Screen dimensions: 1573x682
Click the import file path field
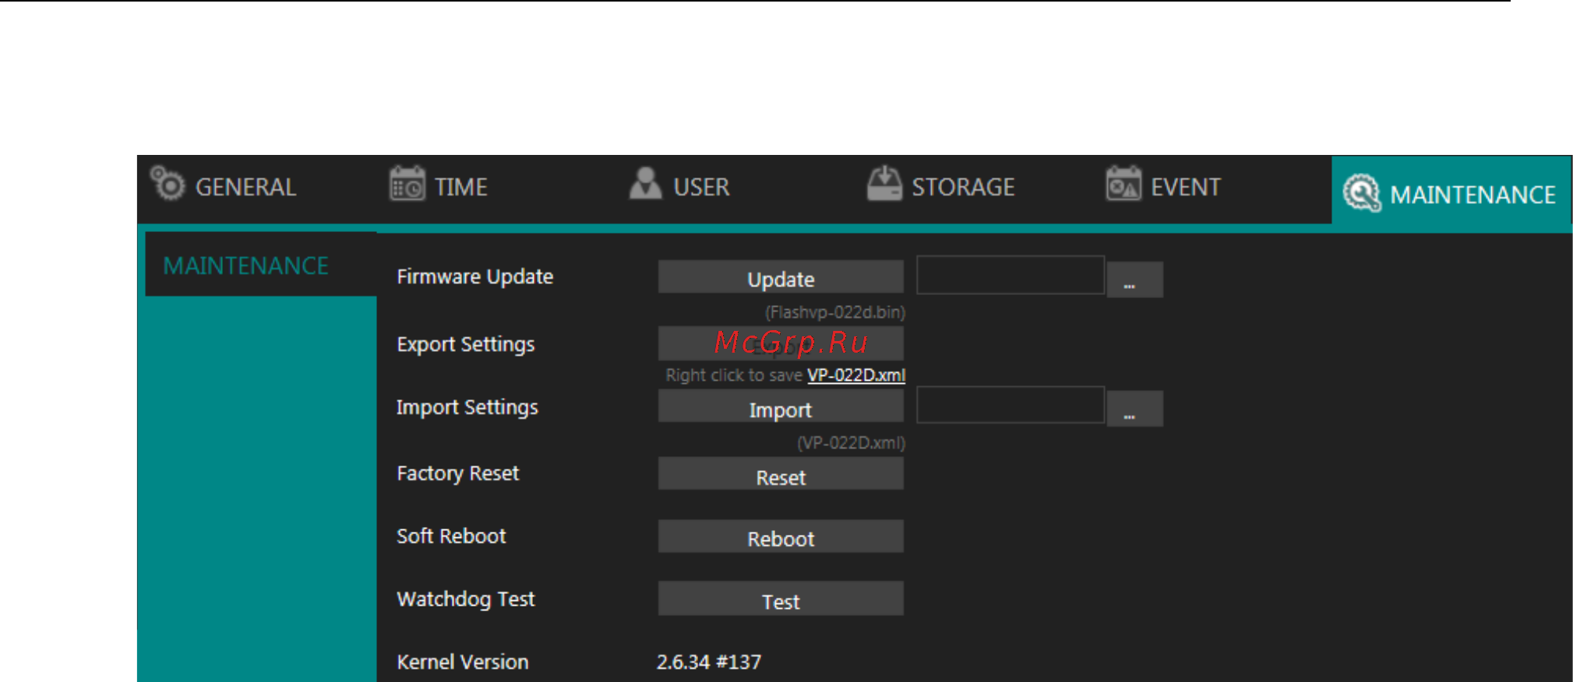pyautogui.click(x=1010, y=405)
